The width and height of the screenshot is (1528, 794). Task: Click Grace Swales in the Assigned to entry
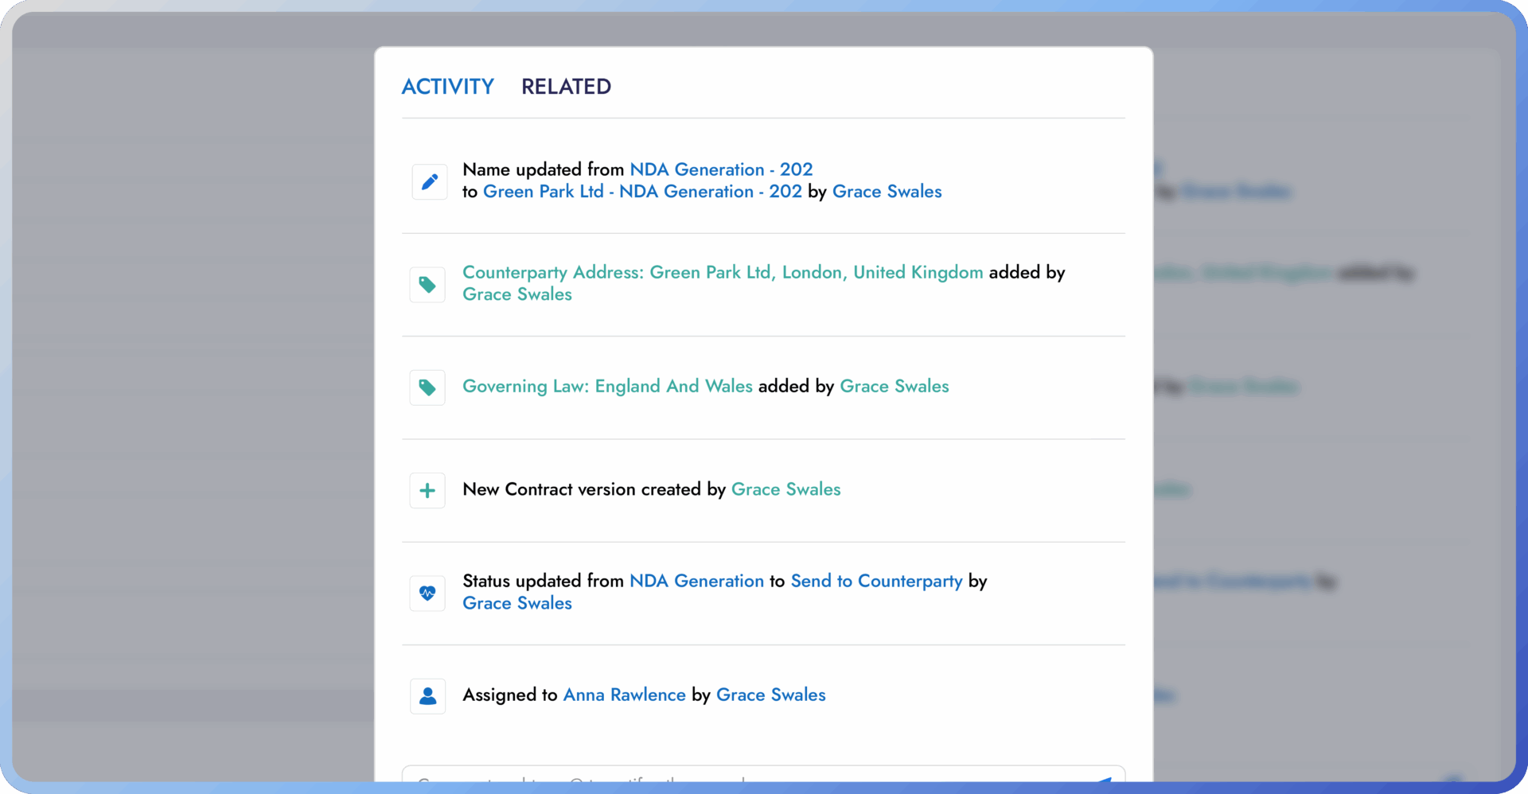tap(770, 695)
